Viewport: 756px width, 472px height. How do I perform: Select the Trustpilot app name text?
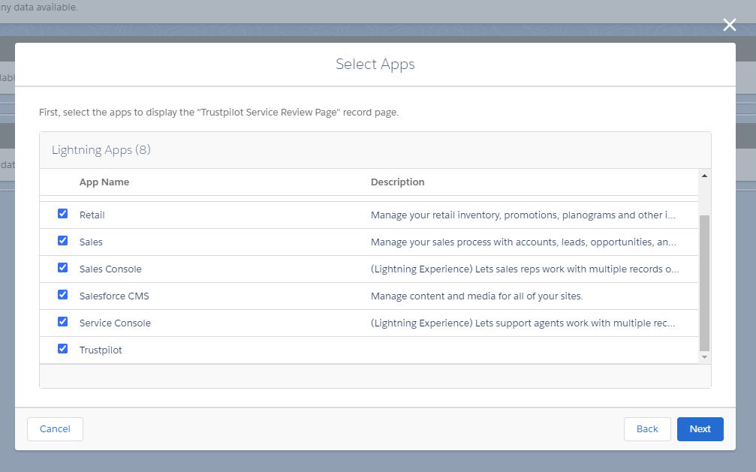click(100, 349)
